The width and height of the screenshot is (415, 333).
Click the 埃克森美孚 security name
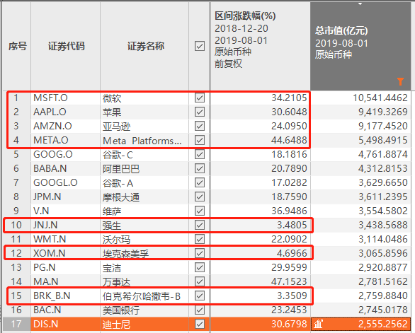pyautogui.click(x=126, y=254)
